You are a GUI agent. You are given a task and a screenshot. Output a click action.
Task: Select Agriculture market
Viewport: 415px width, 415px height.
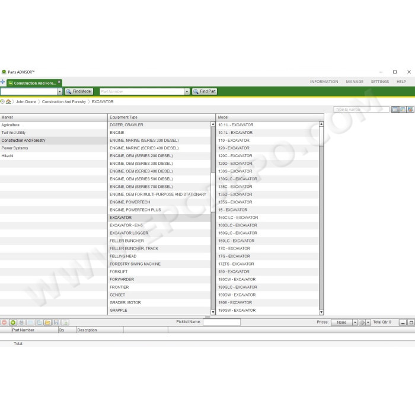point(53,125)
